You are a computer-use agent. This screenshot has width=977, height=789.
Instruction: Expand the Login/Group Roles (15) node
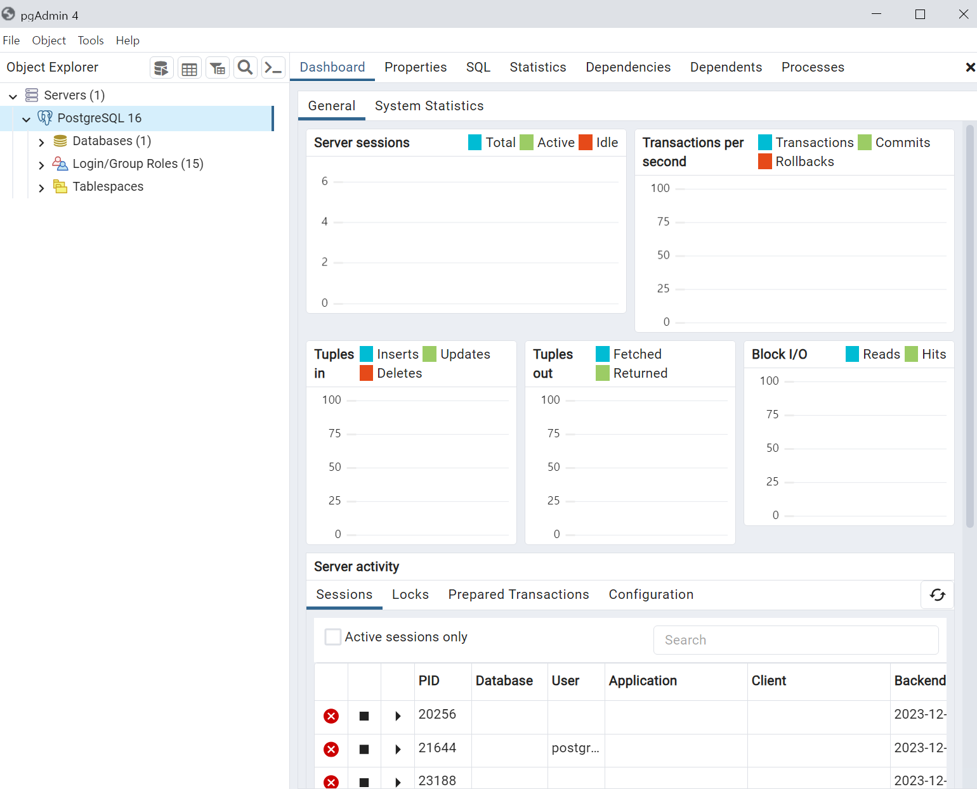click(41, 165)
